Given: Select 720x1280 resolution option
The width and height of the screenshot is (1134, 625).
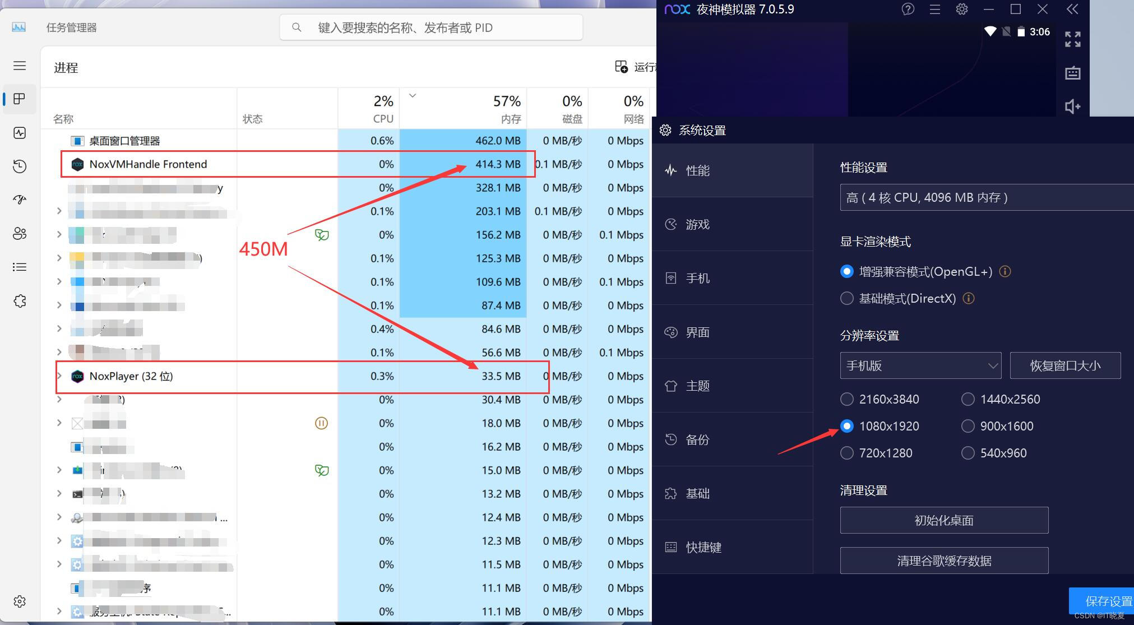Looking at the screenshot, I should click(x=847, y=453).
